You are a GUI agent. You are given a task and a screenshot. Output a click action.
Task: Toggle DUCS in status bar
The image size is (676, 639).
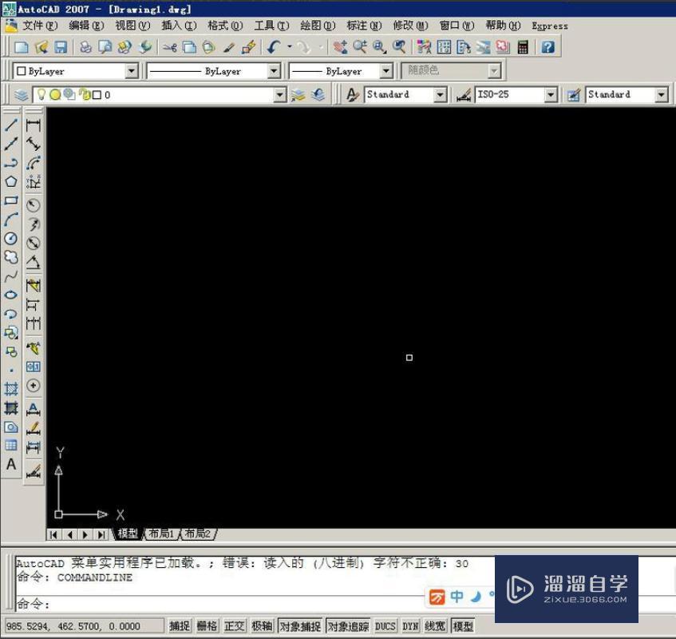point(385,625)
